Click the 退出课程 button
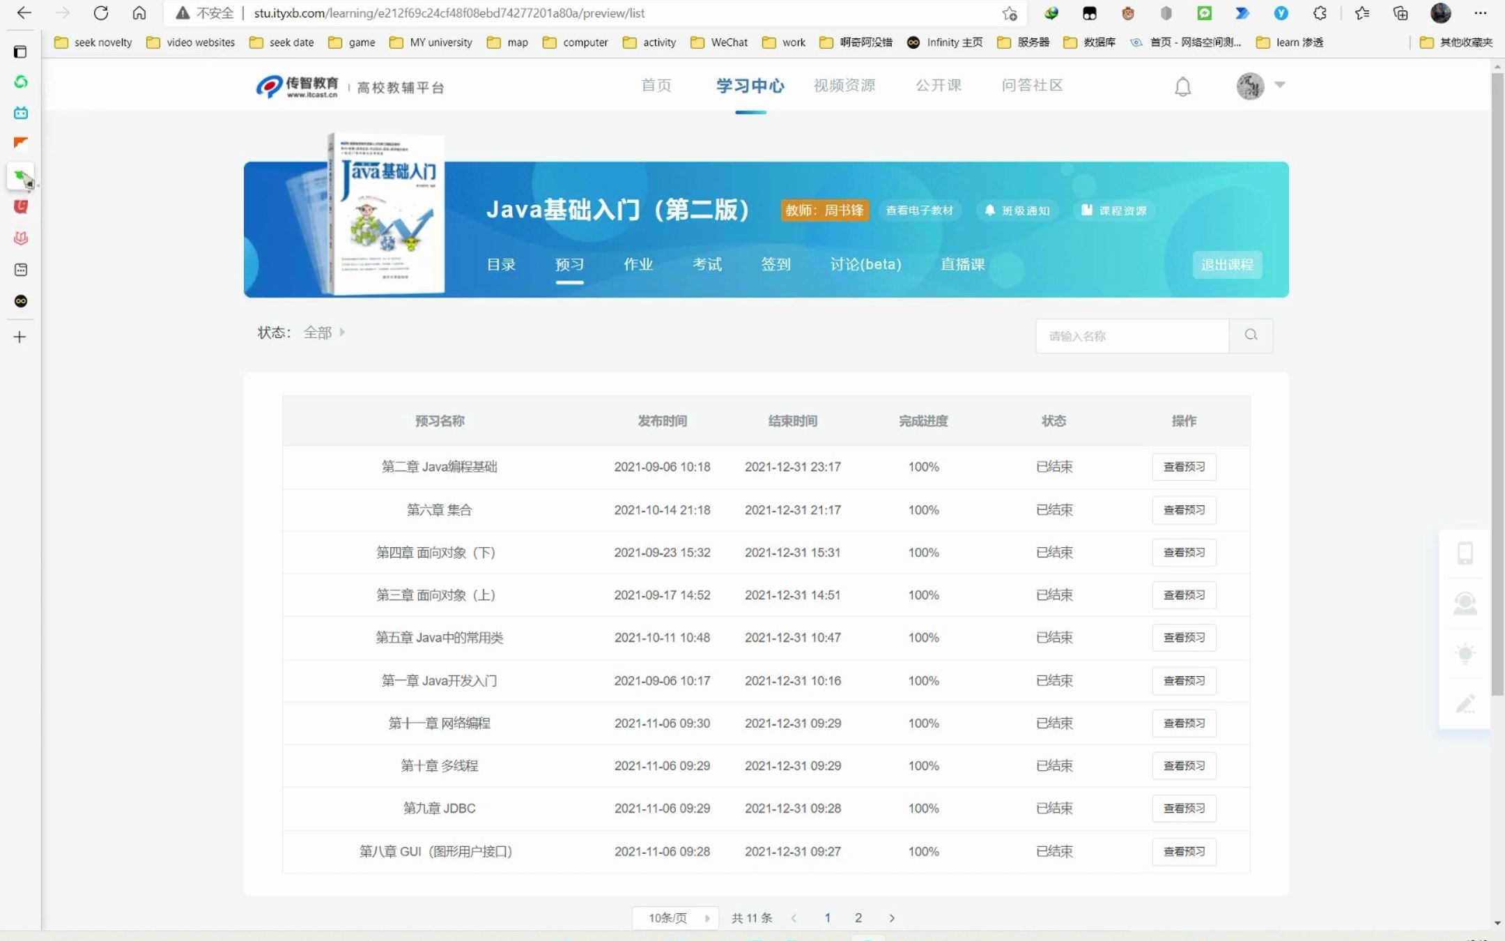 point(1227,265)
